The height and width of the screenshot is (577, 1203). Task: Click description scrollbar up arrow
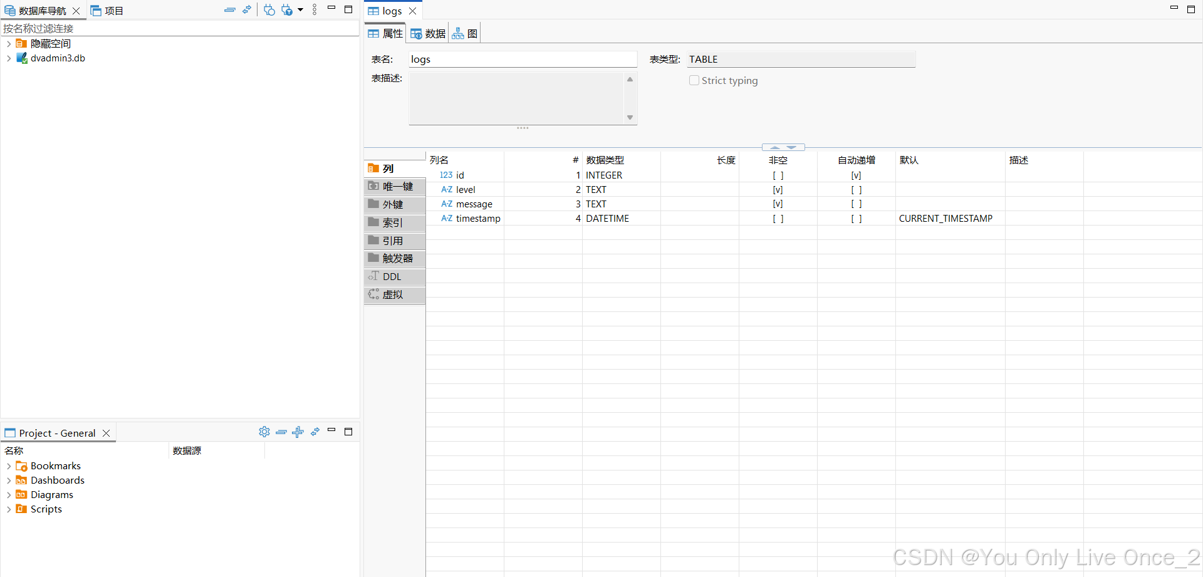(630, 80)
